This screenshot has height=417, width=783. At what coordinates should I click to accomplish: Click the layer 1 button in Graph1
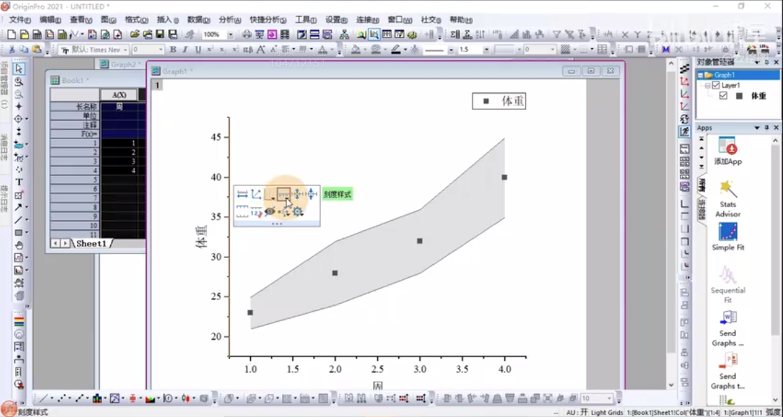(x=157, y=86)
